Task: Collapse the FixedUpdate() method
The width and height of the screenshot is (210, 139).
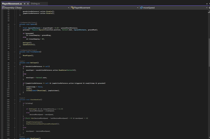Action: click(x=14, y=52)
